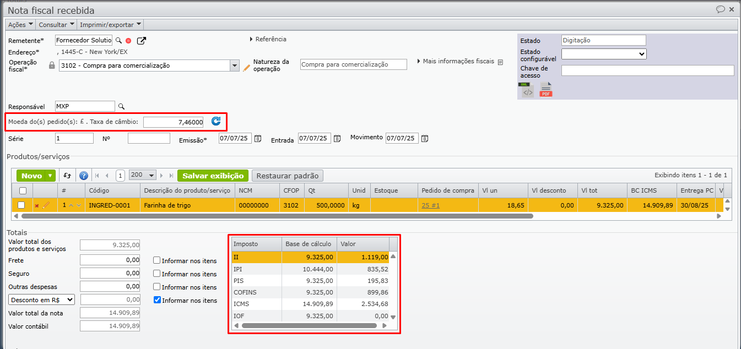Screen dimensions: 741x349
Task: Click the magnifier next to Responsável field
Action: click(122, 106)
